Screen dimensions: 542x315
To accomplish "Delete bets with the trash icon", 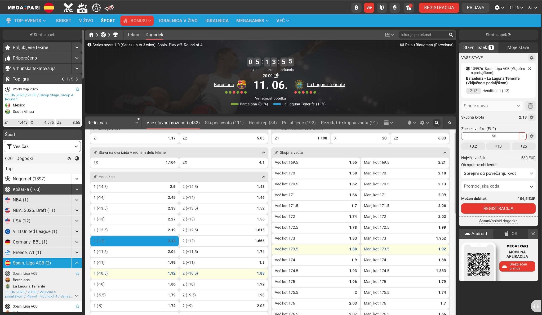I will point(530,106).
